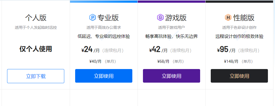275x106 pixels.
Task: Click 远程设计创作的极致体验 description
Action: (239, 36)
